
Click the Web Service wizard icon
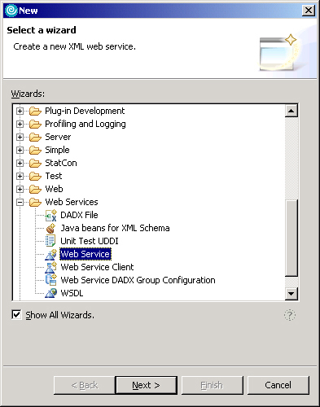tap(50, 254)
